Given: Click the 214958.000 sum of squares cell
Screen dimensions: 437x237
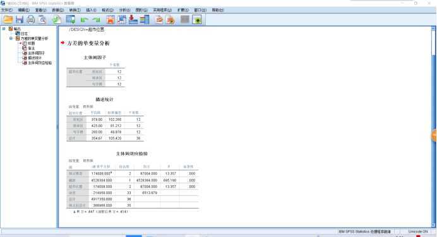Looking at the screenshot, I should [x=102, y=193].
